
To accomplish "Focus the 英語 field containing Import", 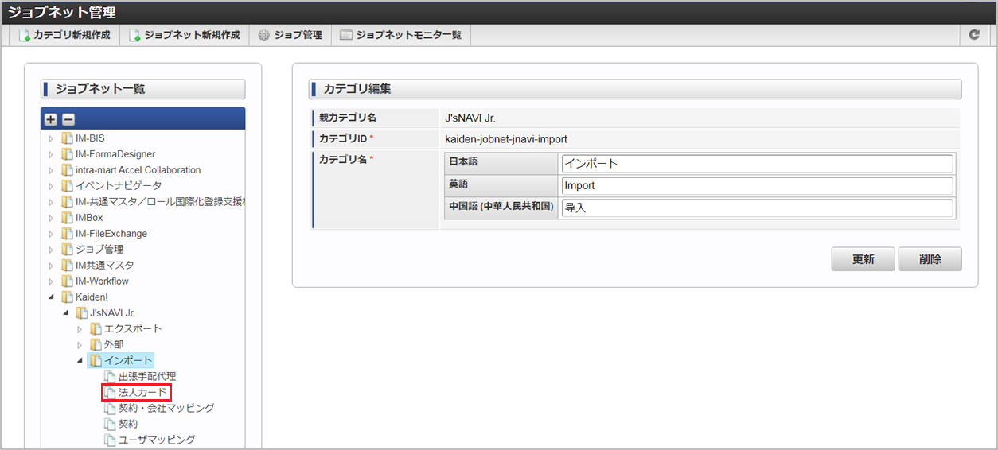I will coord(757,186).
